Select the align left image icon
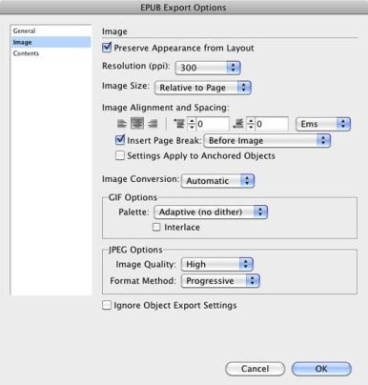The image size is (368, 385). pos(121,124)
